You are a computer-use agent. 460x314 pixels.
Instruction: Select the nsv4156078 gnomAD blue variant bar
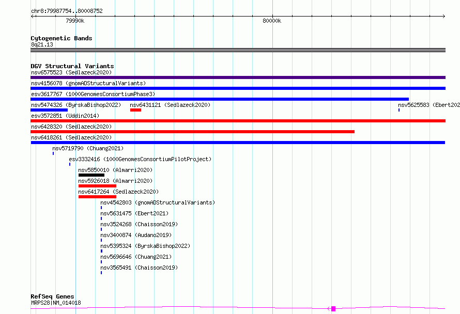238,88
